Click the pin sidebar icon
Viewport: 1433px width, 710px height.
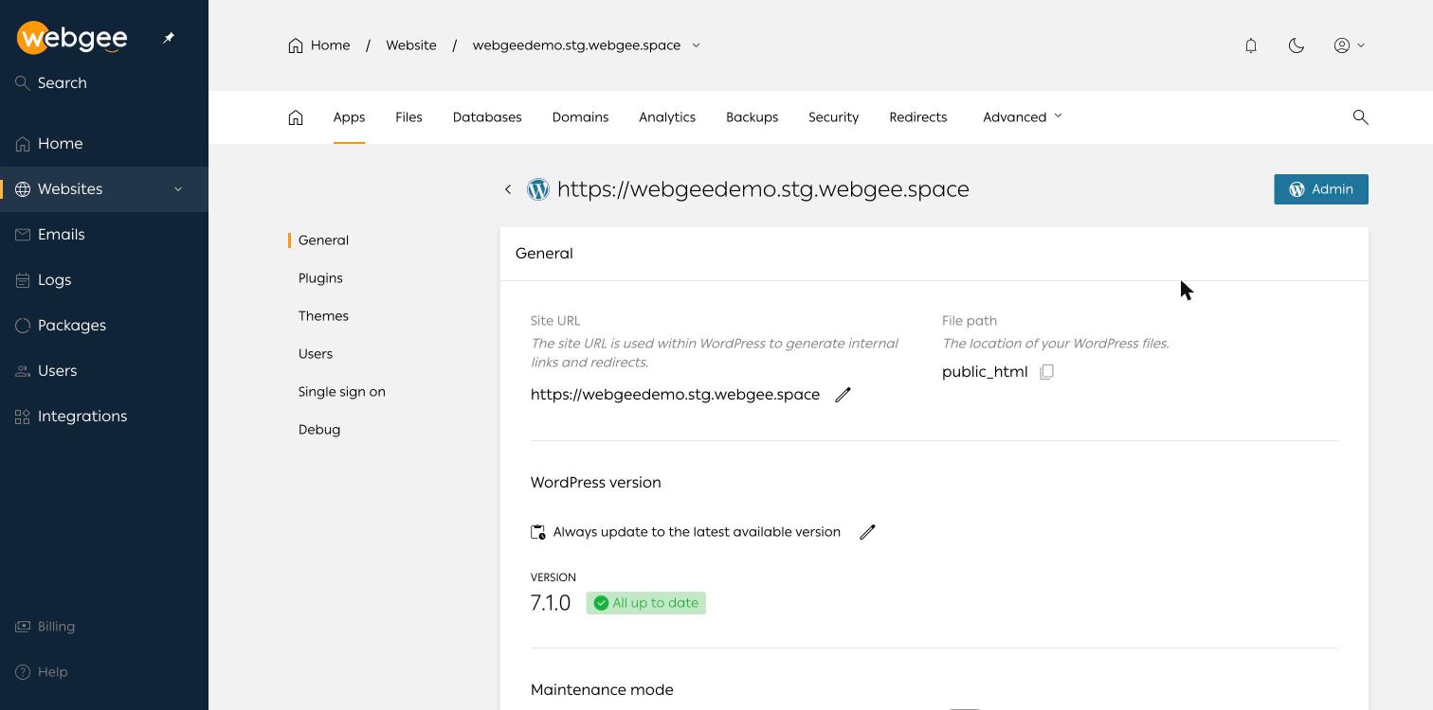click(x=169, y=38)
